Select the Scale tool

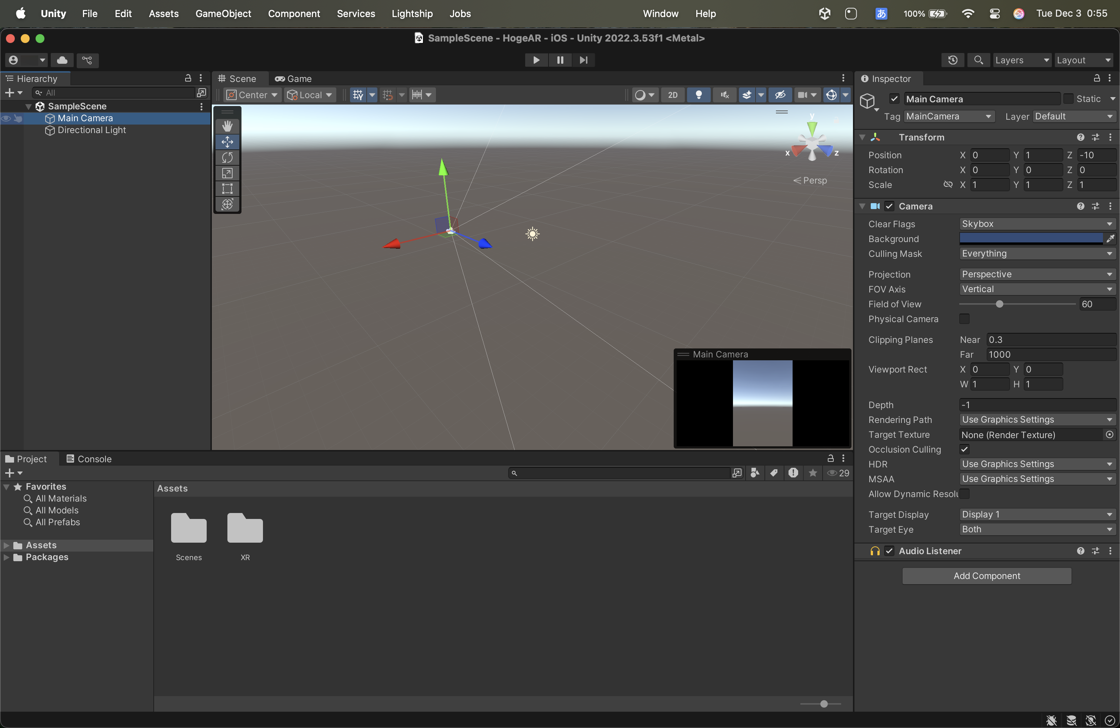coord(227,173)
